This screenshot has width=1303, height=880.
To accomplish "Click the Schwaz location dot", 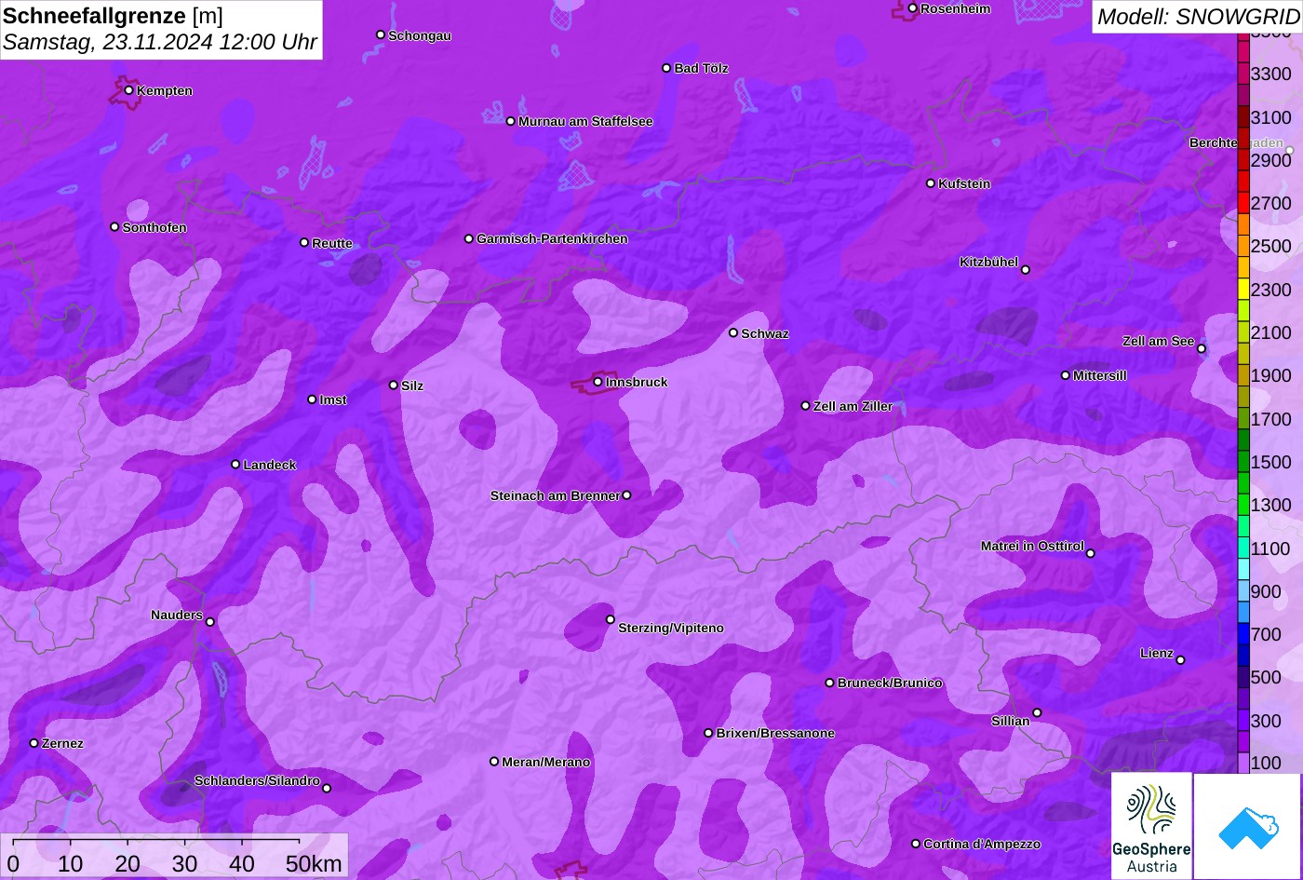I will click(x=733, y=332).
